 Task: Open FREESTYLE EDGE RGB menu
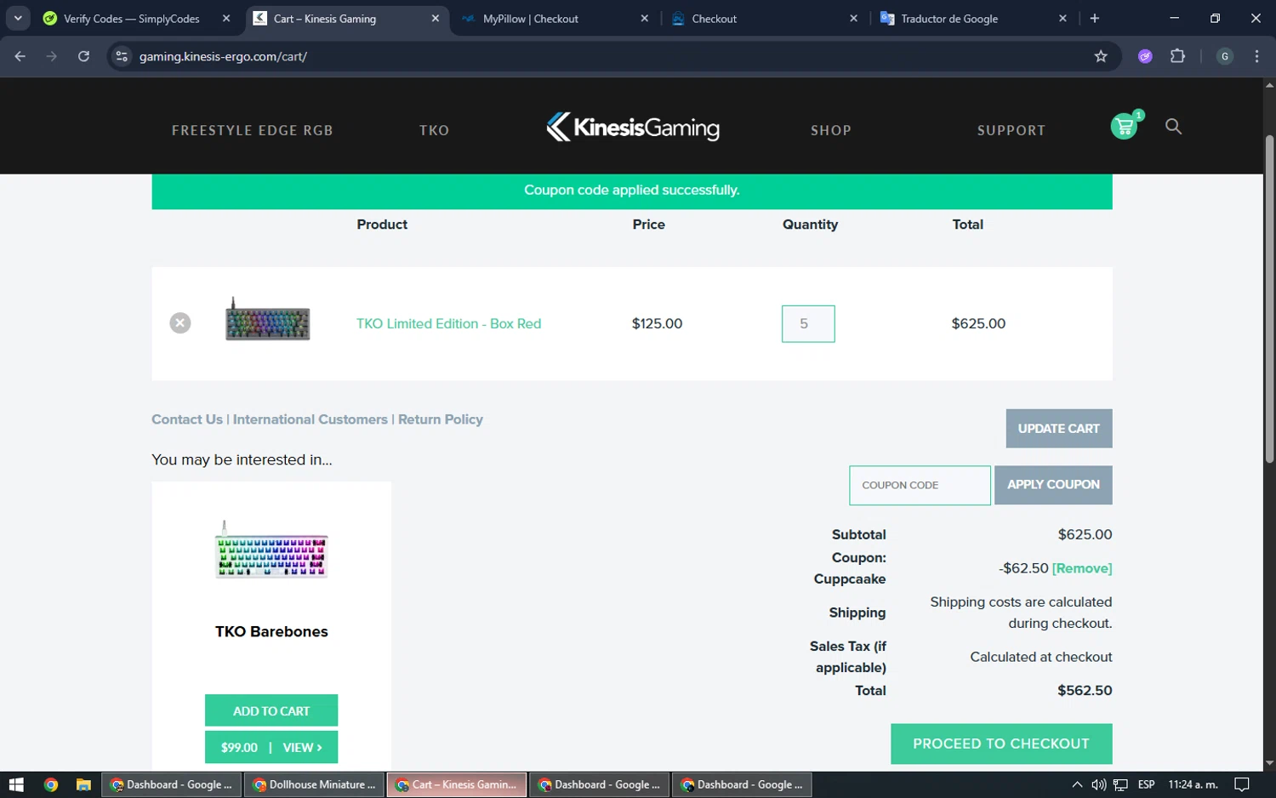click(x=253, y=130)
